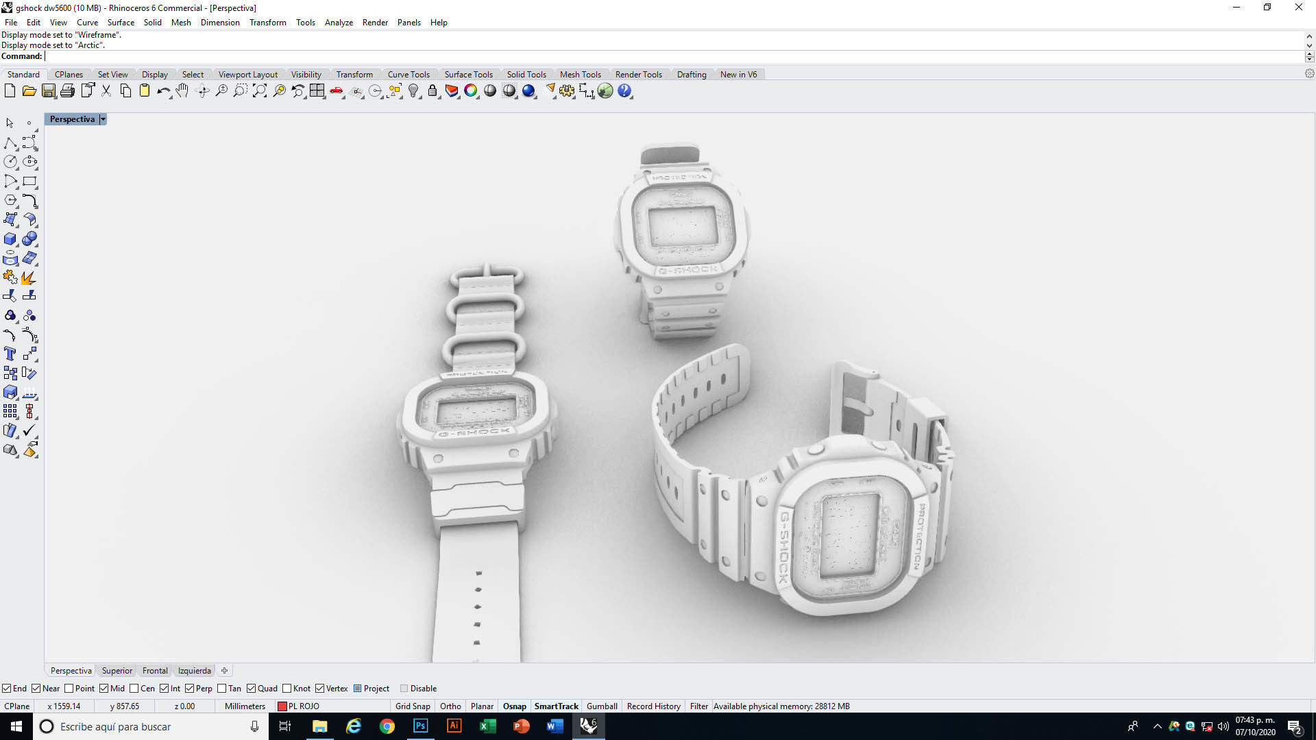Select the Box solid tool in sidebar
1316x740 pixels.
10,239
